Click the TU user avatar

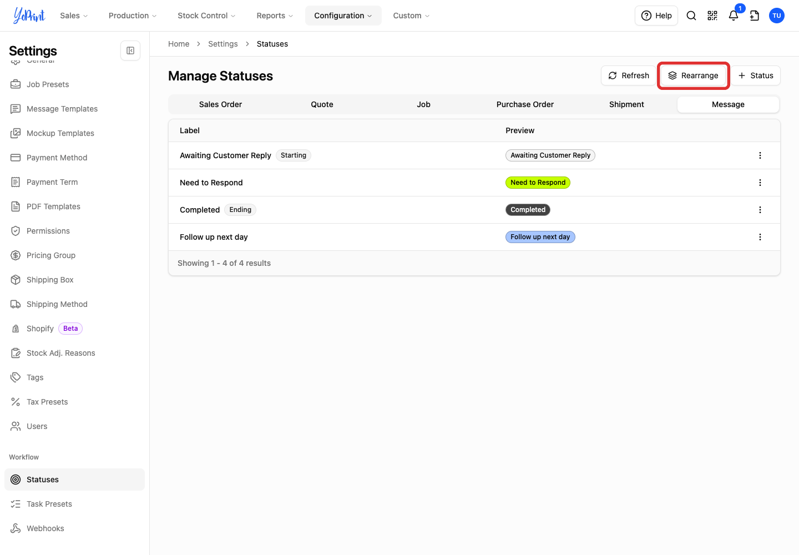point(777,16)
